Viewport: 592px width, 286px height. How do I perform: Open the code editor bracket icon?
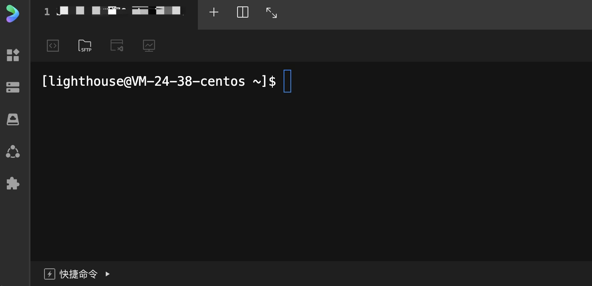[x=53, y=46]
